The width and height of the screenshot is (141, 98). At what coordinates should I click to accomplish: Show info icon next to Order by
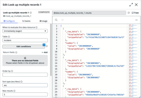point(12,71)
